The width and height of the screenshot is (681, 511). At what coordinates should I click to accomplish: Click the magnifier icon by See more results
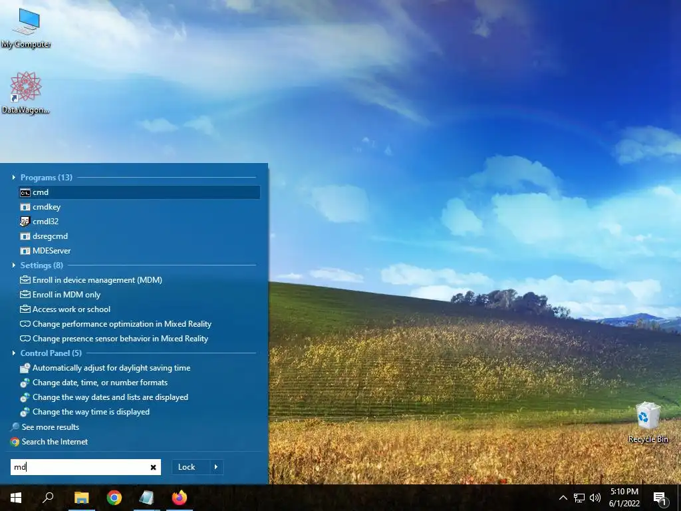[15, 427]
